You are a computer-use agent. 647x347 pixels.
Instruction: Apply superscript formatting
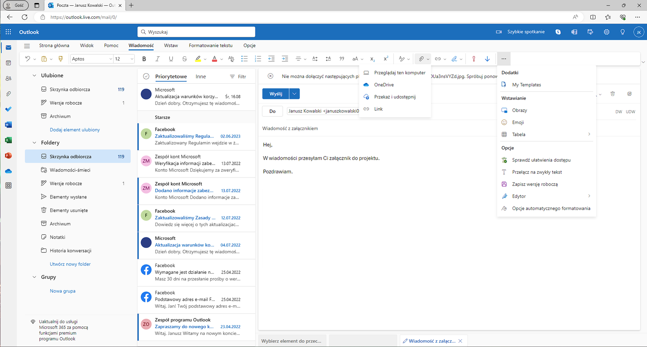[x=386, y=59]
